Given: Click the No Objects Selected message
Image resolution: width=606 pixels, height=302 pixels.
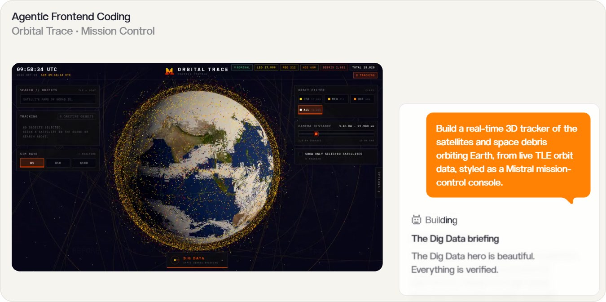Looking at the screenshot, I should click(x=56, y=132).
